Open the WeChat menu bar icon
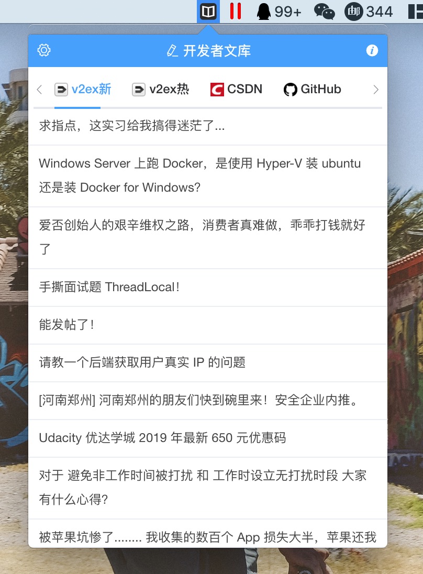 coord(324,12)
